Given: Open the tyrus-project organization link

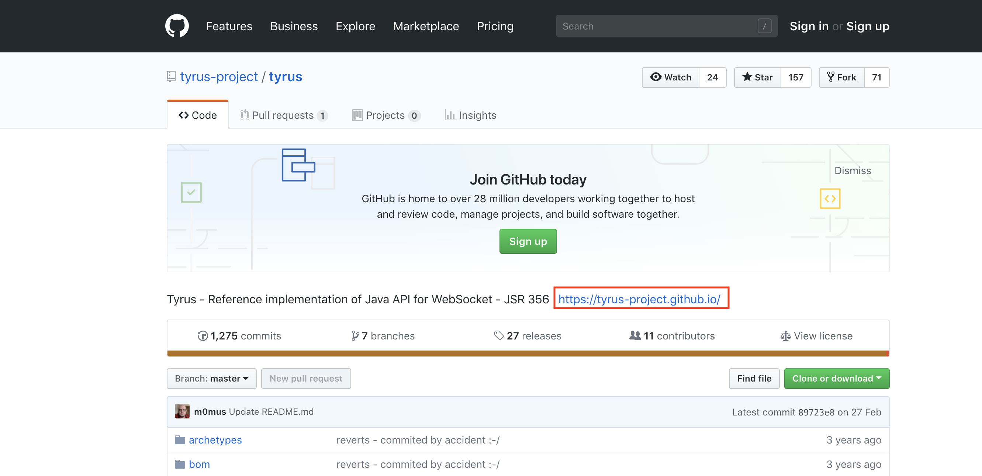Looking at the screenshot, I should (219, 77).
